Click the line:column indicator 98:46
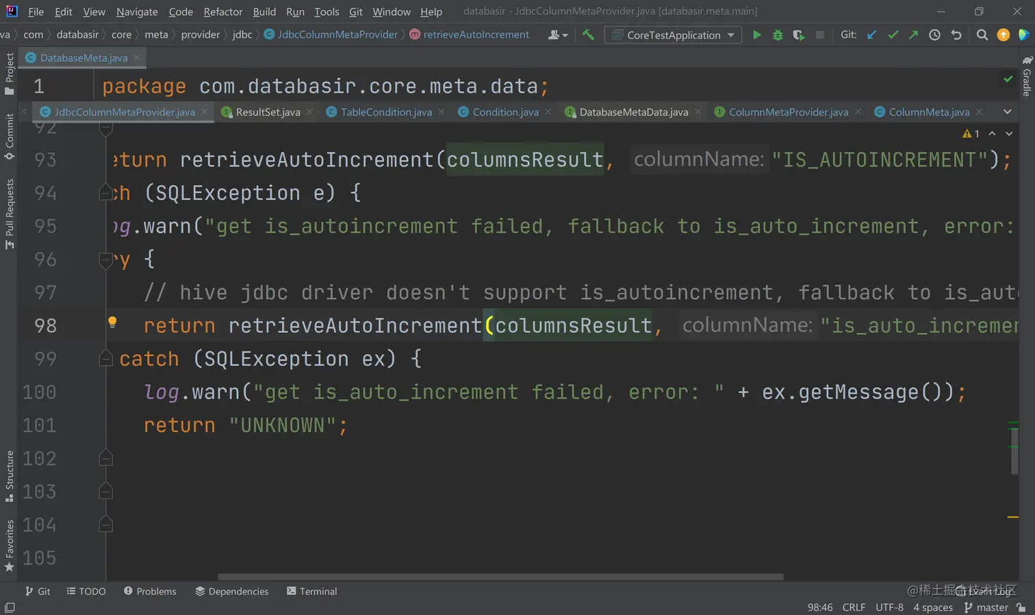 pyautogui.click(x=820, y=607)
